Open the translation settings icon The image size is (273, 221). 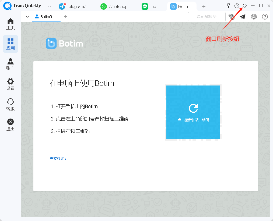(x=232, y=17)
